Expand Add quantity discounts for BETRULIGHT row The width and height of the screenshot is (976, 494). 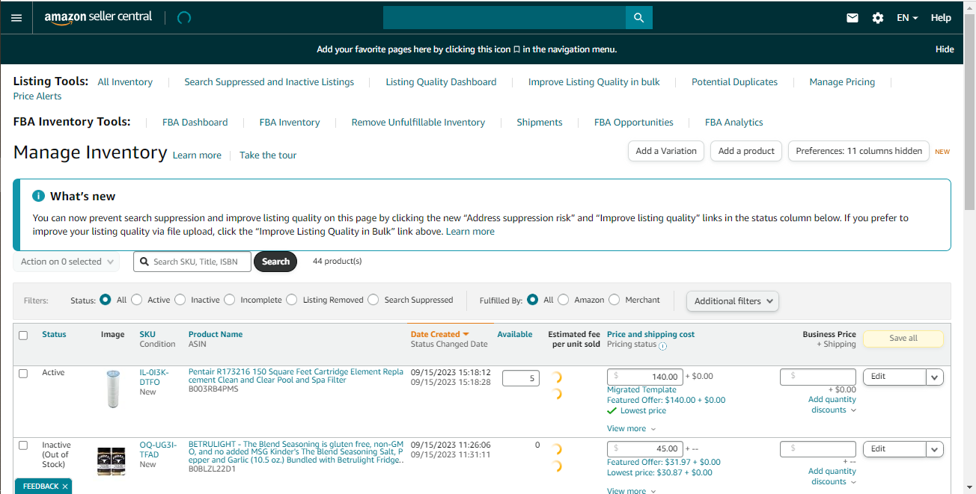point(832,477)
